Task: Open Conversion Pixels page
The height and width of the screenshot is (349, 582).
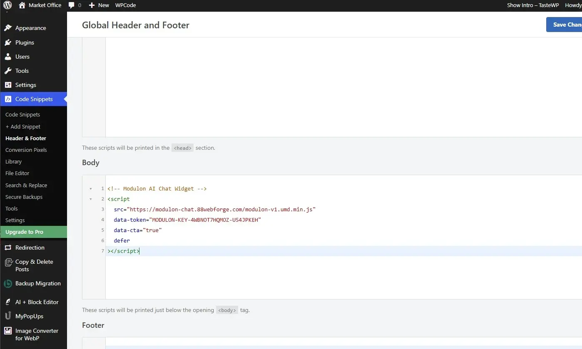Action: point(26,150)
